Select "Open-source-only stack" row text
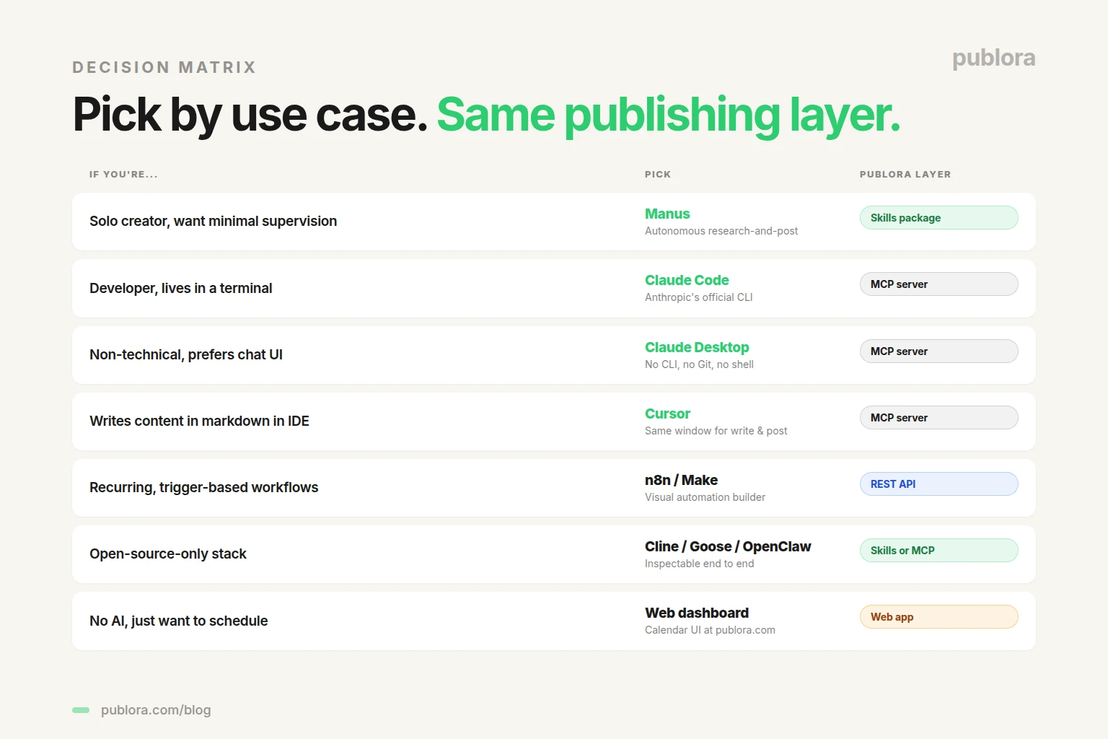 pos(168,554)
